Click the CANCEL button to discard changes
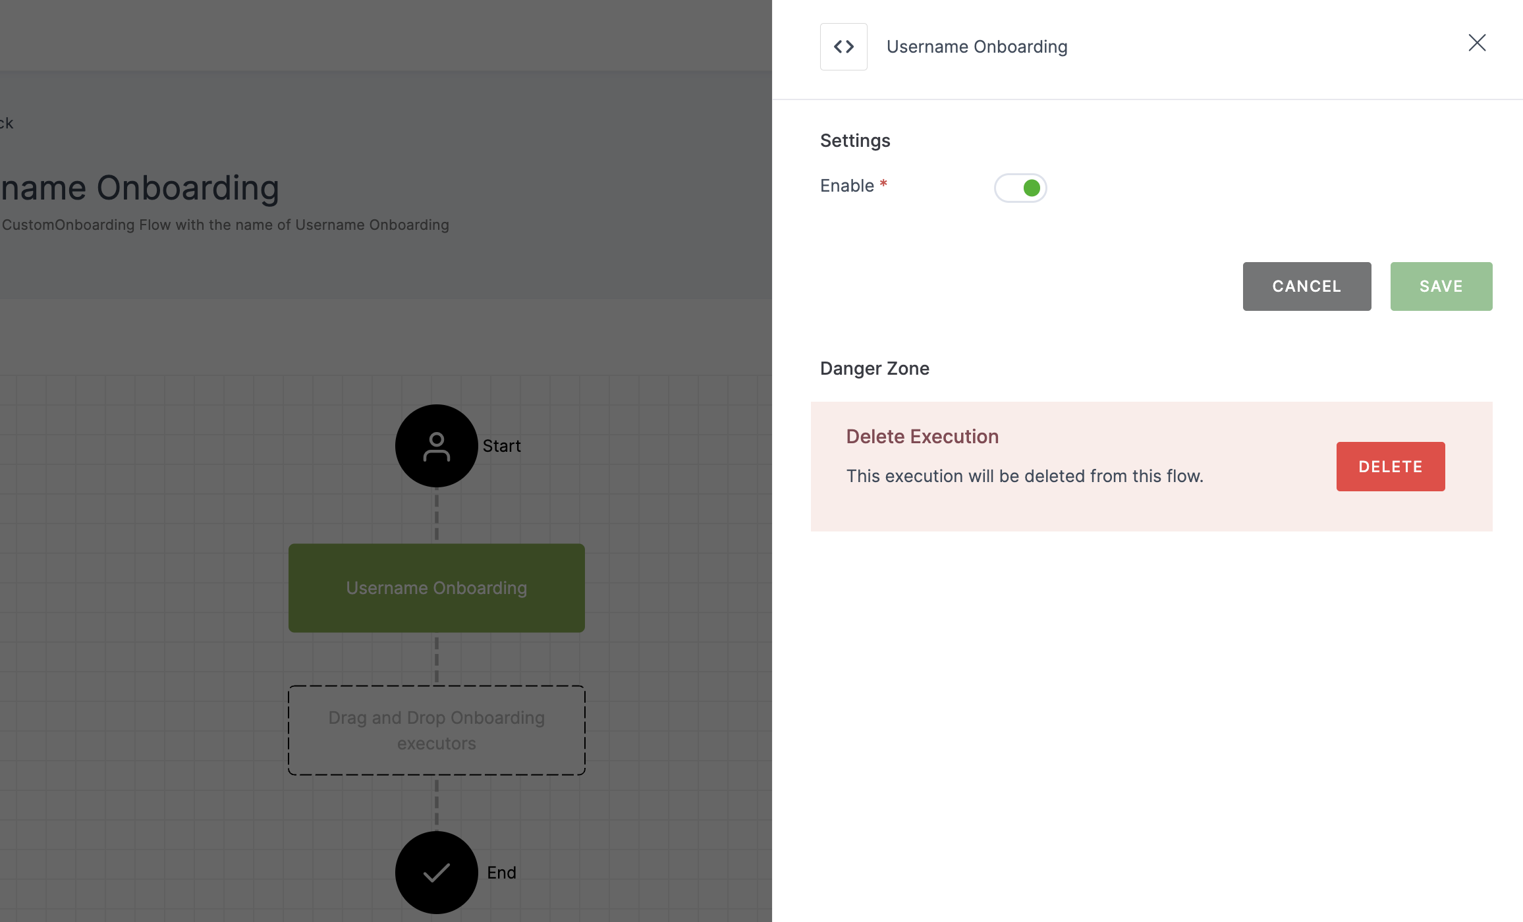The height and width of the screenshot is (922, 1523). point(1306,286)
